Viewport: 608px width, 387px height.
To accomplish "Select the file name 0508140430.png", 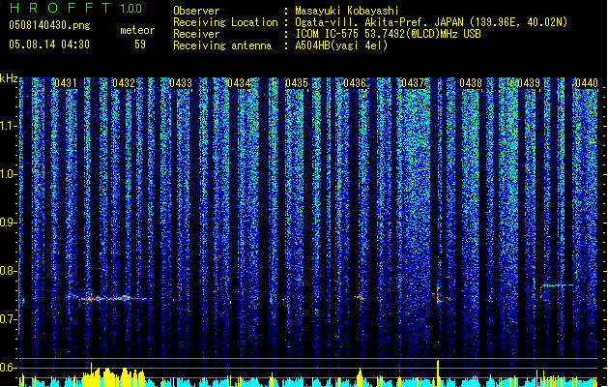I will [49, 25].
